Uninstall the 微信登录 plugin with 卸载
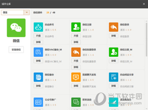148x110 pixels. tap(113, 36)
